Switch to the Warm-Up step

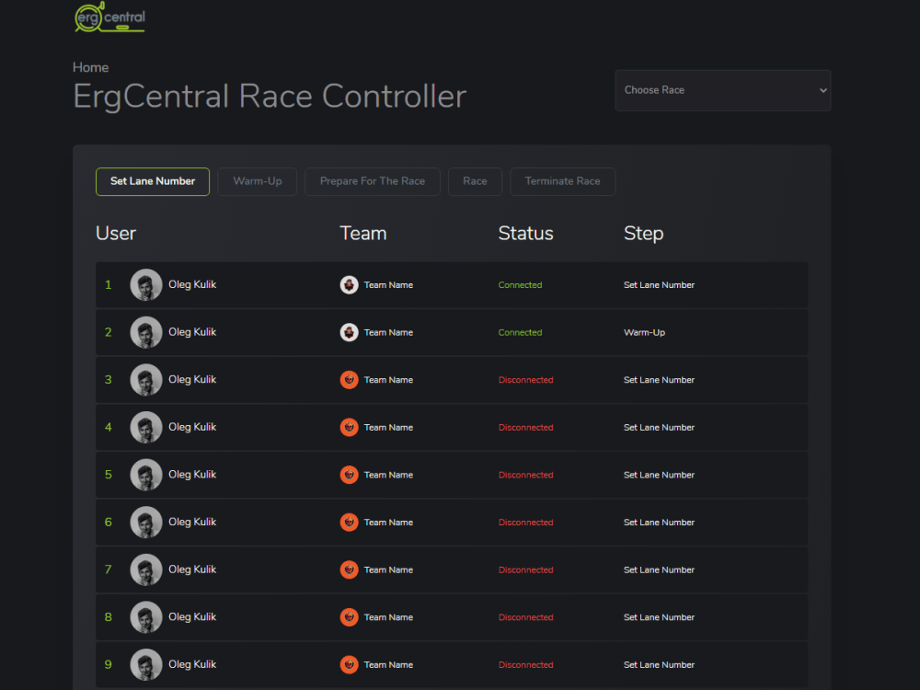pos(257,181)
